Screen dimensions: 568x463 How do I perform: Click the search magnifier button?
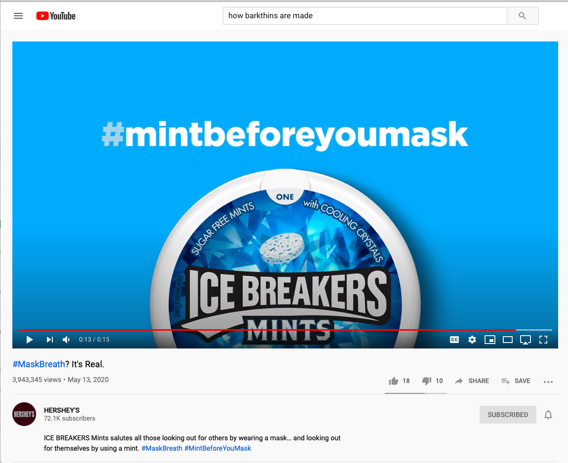click(523, 16)
